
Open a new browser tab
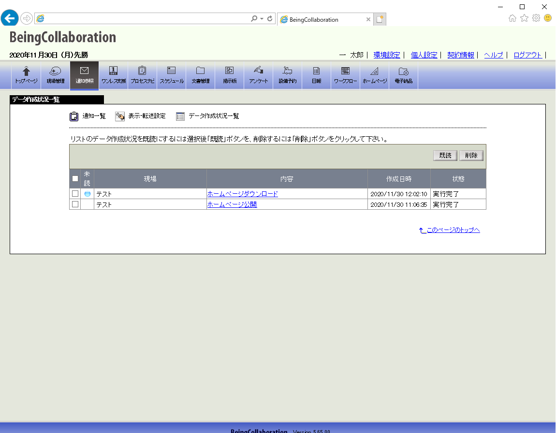[x=380, y=19]
